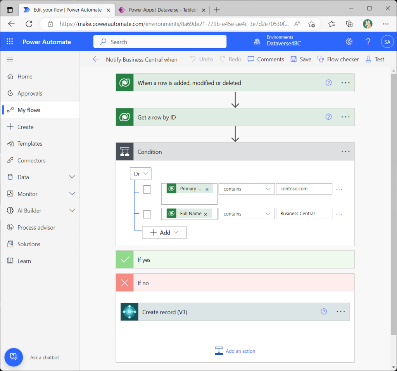Open Create record (V3) ellipsis menu
The width and height of the screenshot is (397, 371).
340,312
